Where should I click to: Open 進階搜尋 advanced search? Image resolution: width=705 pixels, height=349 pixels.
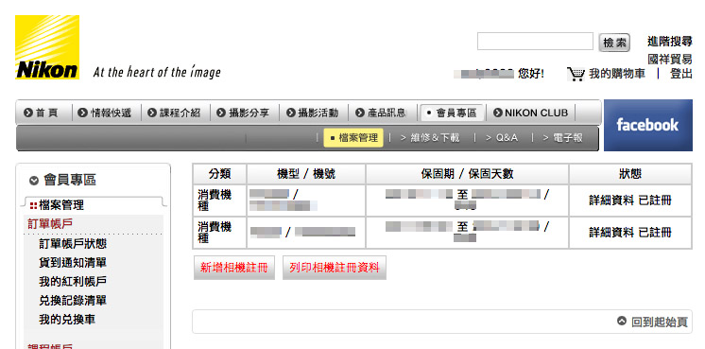(670, 42)
